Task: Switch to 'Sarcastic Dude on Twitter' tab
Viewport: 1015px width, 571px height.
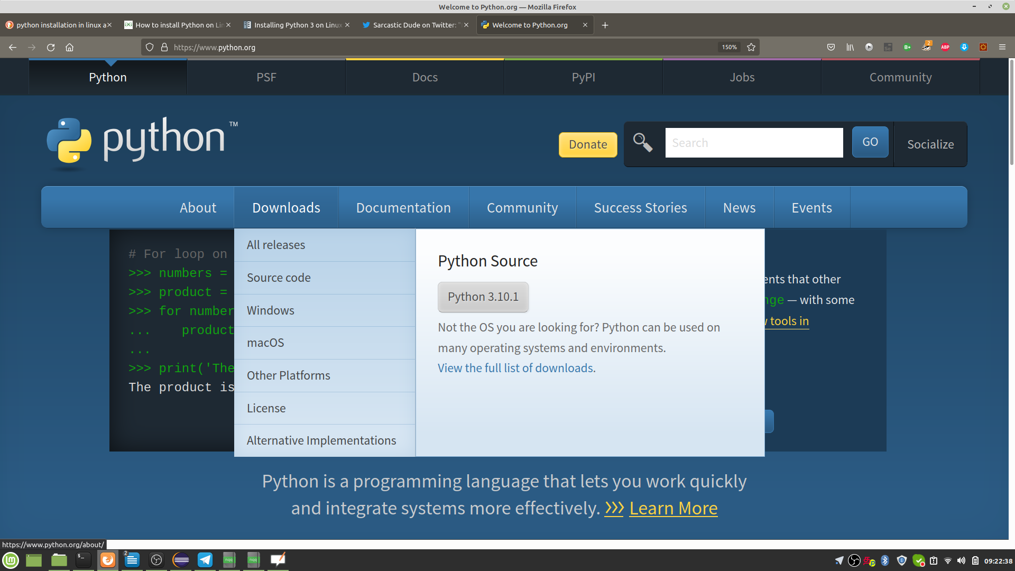Action: click(x=415, y=25)
